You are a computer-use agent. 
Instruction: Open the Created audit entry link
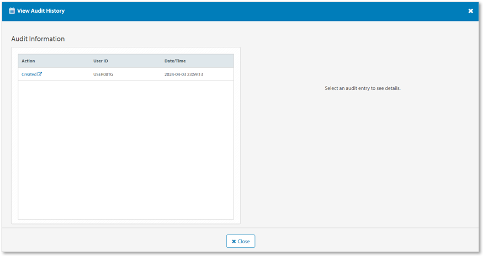pos(29,74)
